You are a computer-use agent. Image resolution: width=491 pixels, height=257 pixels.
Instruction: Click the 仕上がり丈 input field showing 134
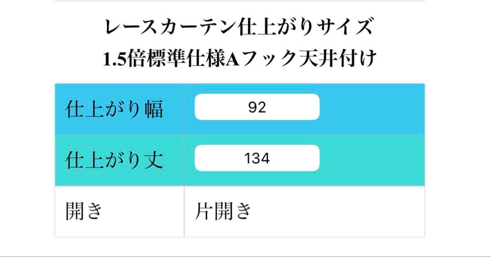click(257, 158)
